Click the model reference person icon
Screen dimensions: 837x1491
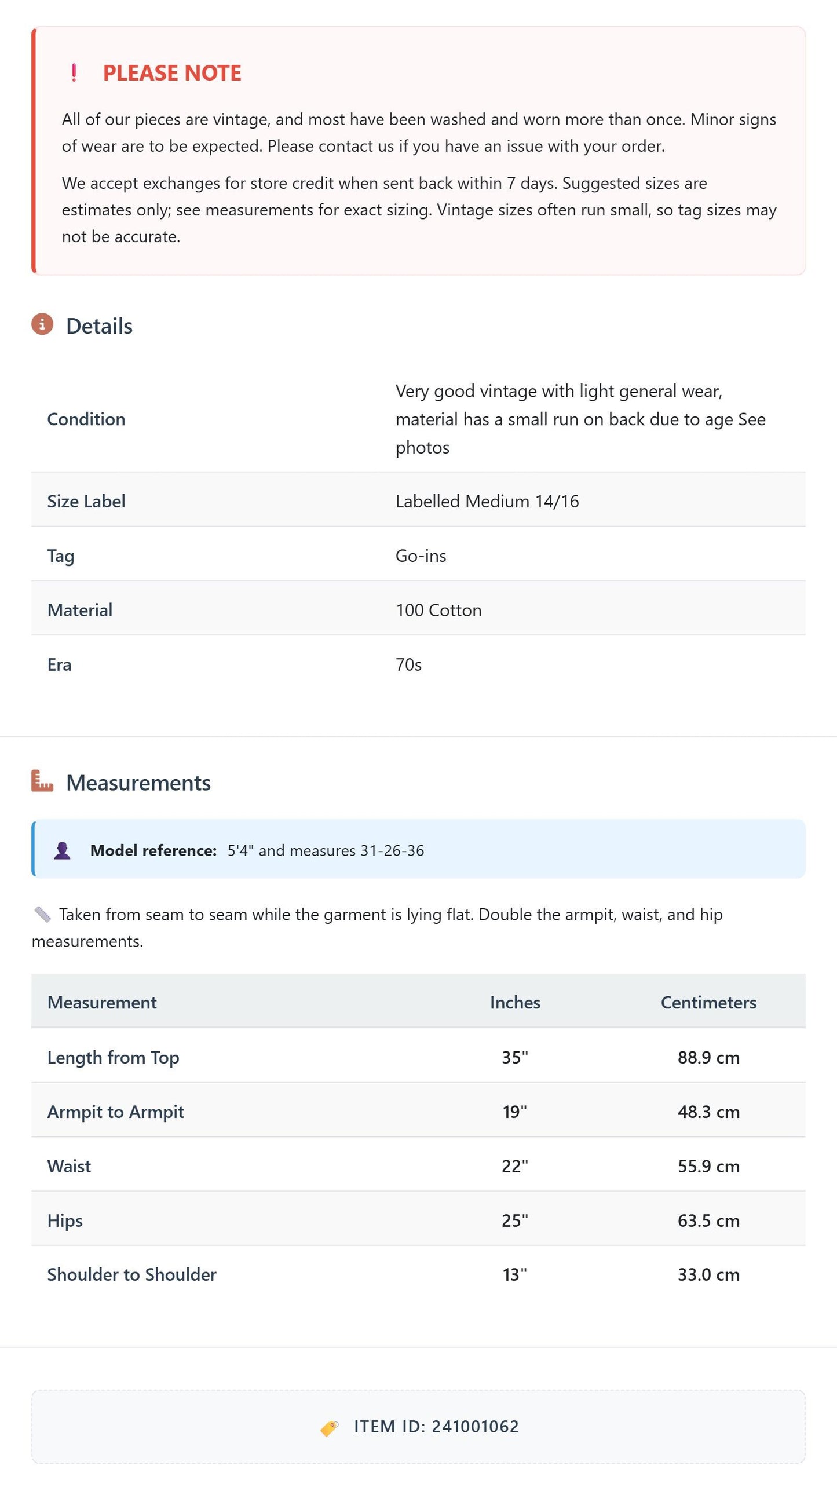pyautogui.click(x=62, y=850)
